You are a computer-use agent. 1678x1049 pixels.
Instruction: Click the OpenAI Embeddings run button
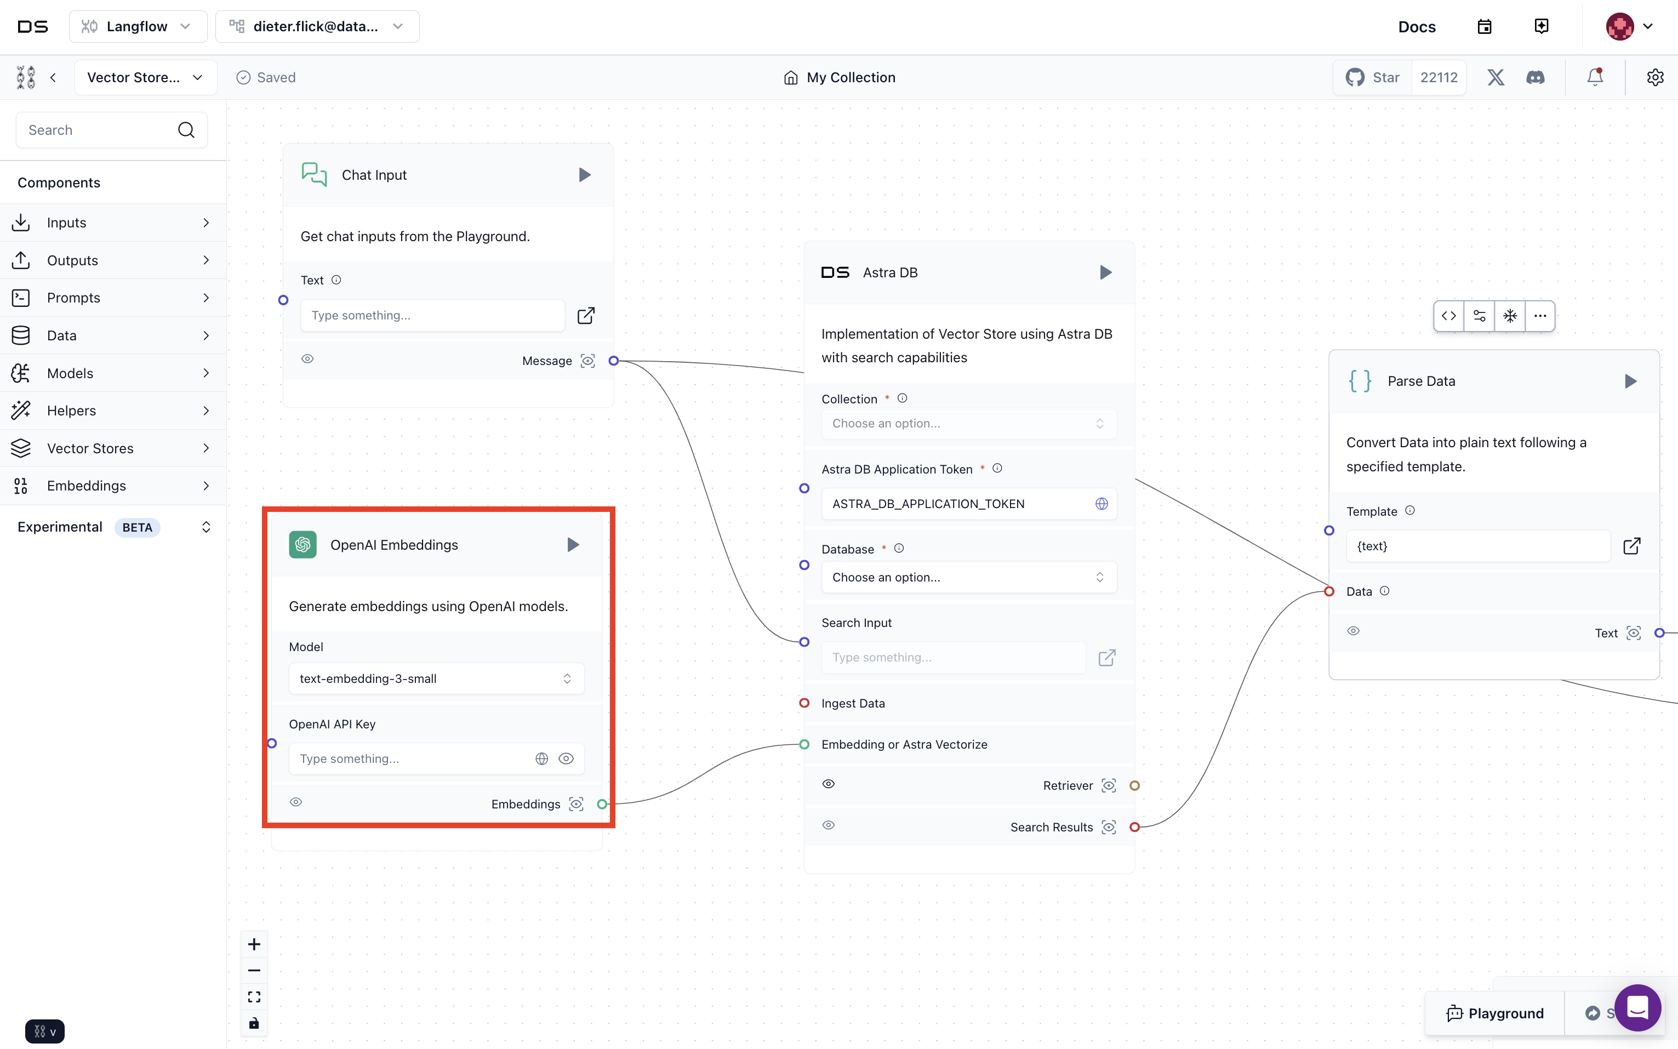pyautogui.click(x=573, y=544)
